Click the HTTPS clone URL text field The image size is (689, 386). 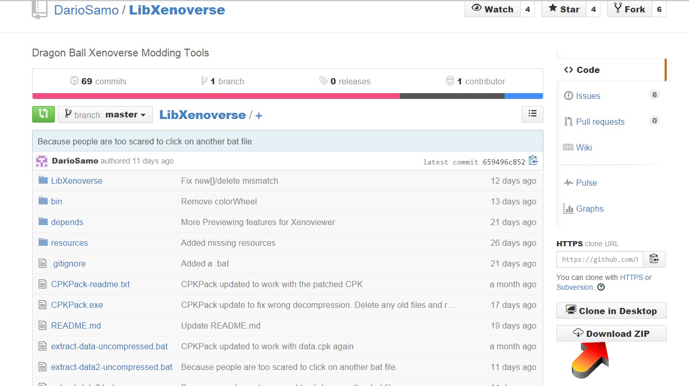(600, 259)
